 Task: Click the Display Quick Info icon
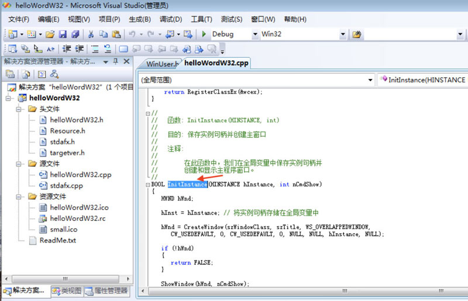(38, 49)
